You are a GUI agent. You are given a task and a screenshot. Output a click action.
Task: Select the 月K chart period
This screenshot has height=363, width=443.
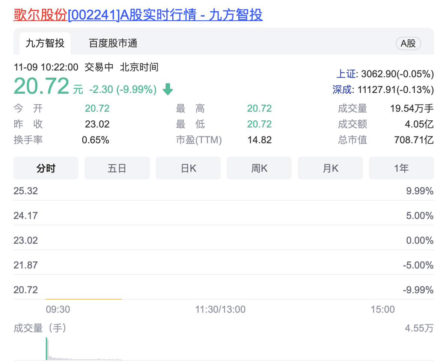pyautogui.click(x=330, y=168)
